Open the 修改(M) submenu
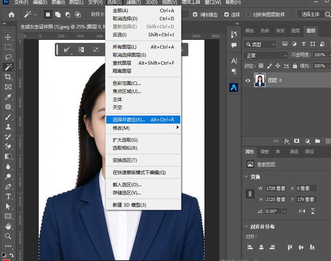Viewport: 331px width, 261px height. (x=143, y=128)
